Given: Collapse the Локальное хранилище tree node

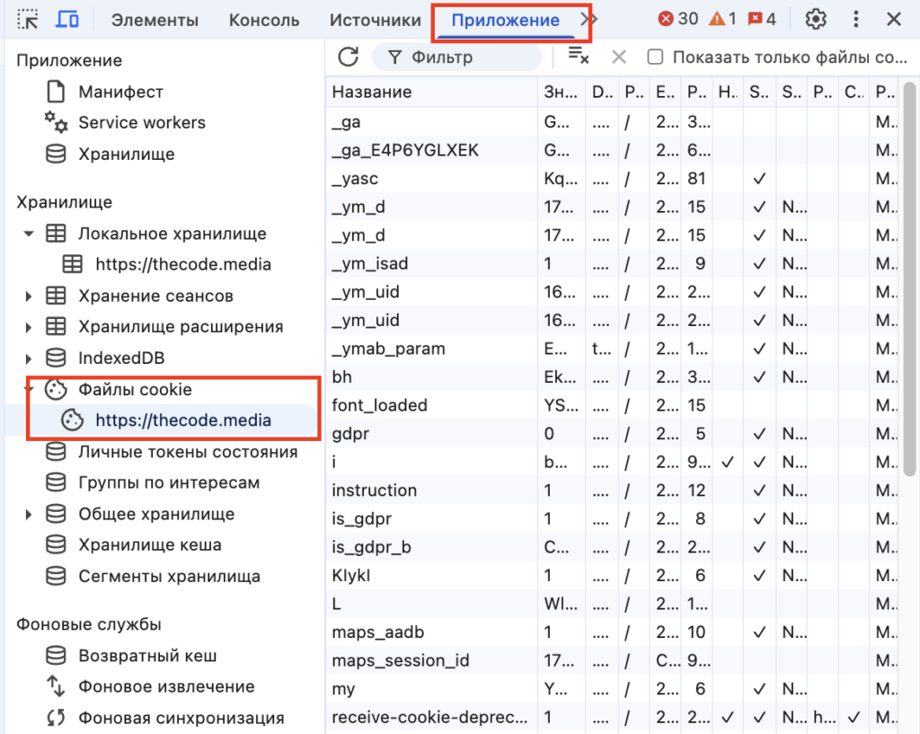Looking at the screenshot, I should (x=29, y=234).
